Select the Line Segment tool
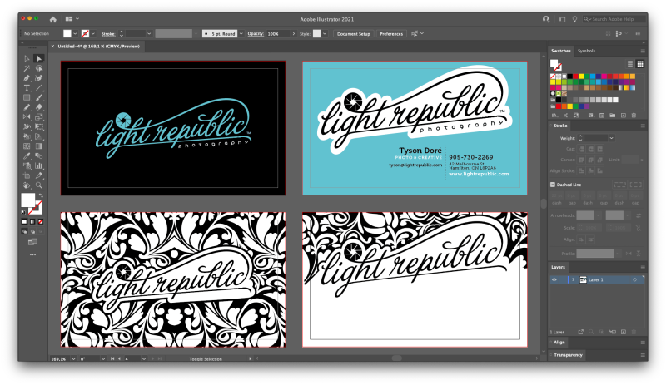The height and width of the screenshot is (385, 666). pos(39,88)
